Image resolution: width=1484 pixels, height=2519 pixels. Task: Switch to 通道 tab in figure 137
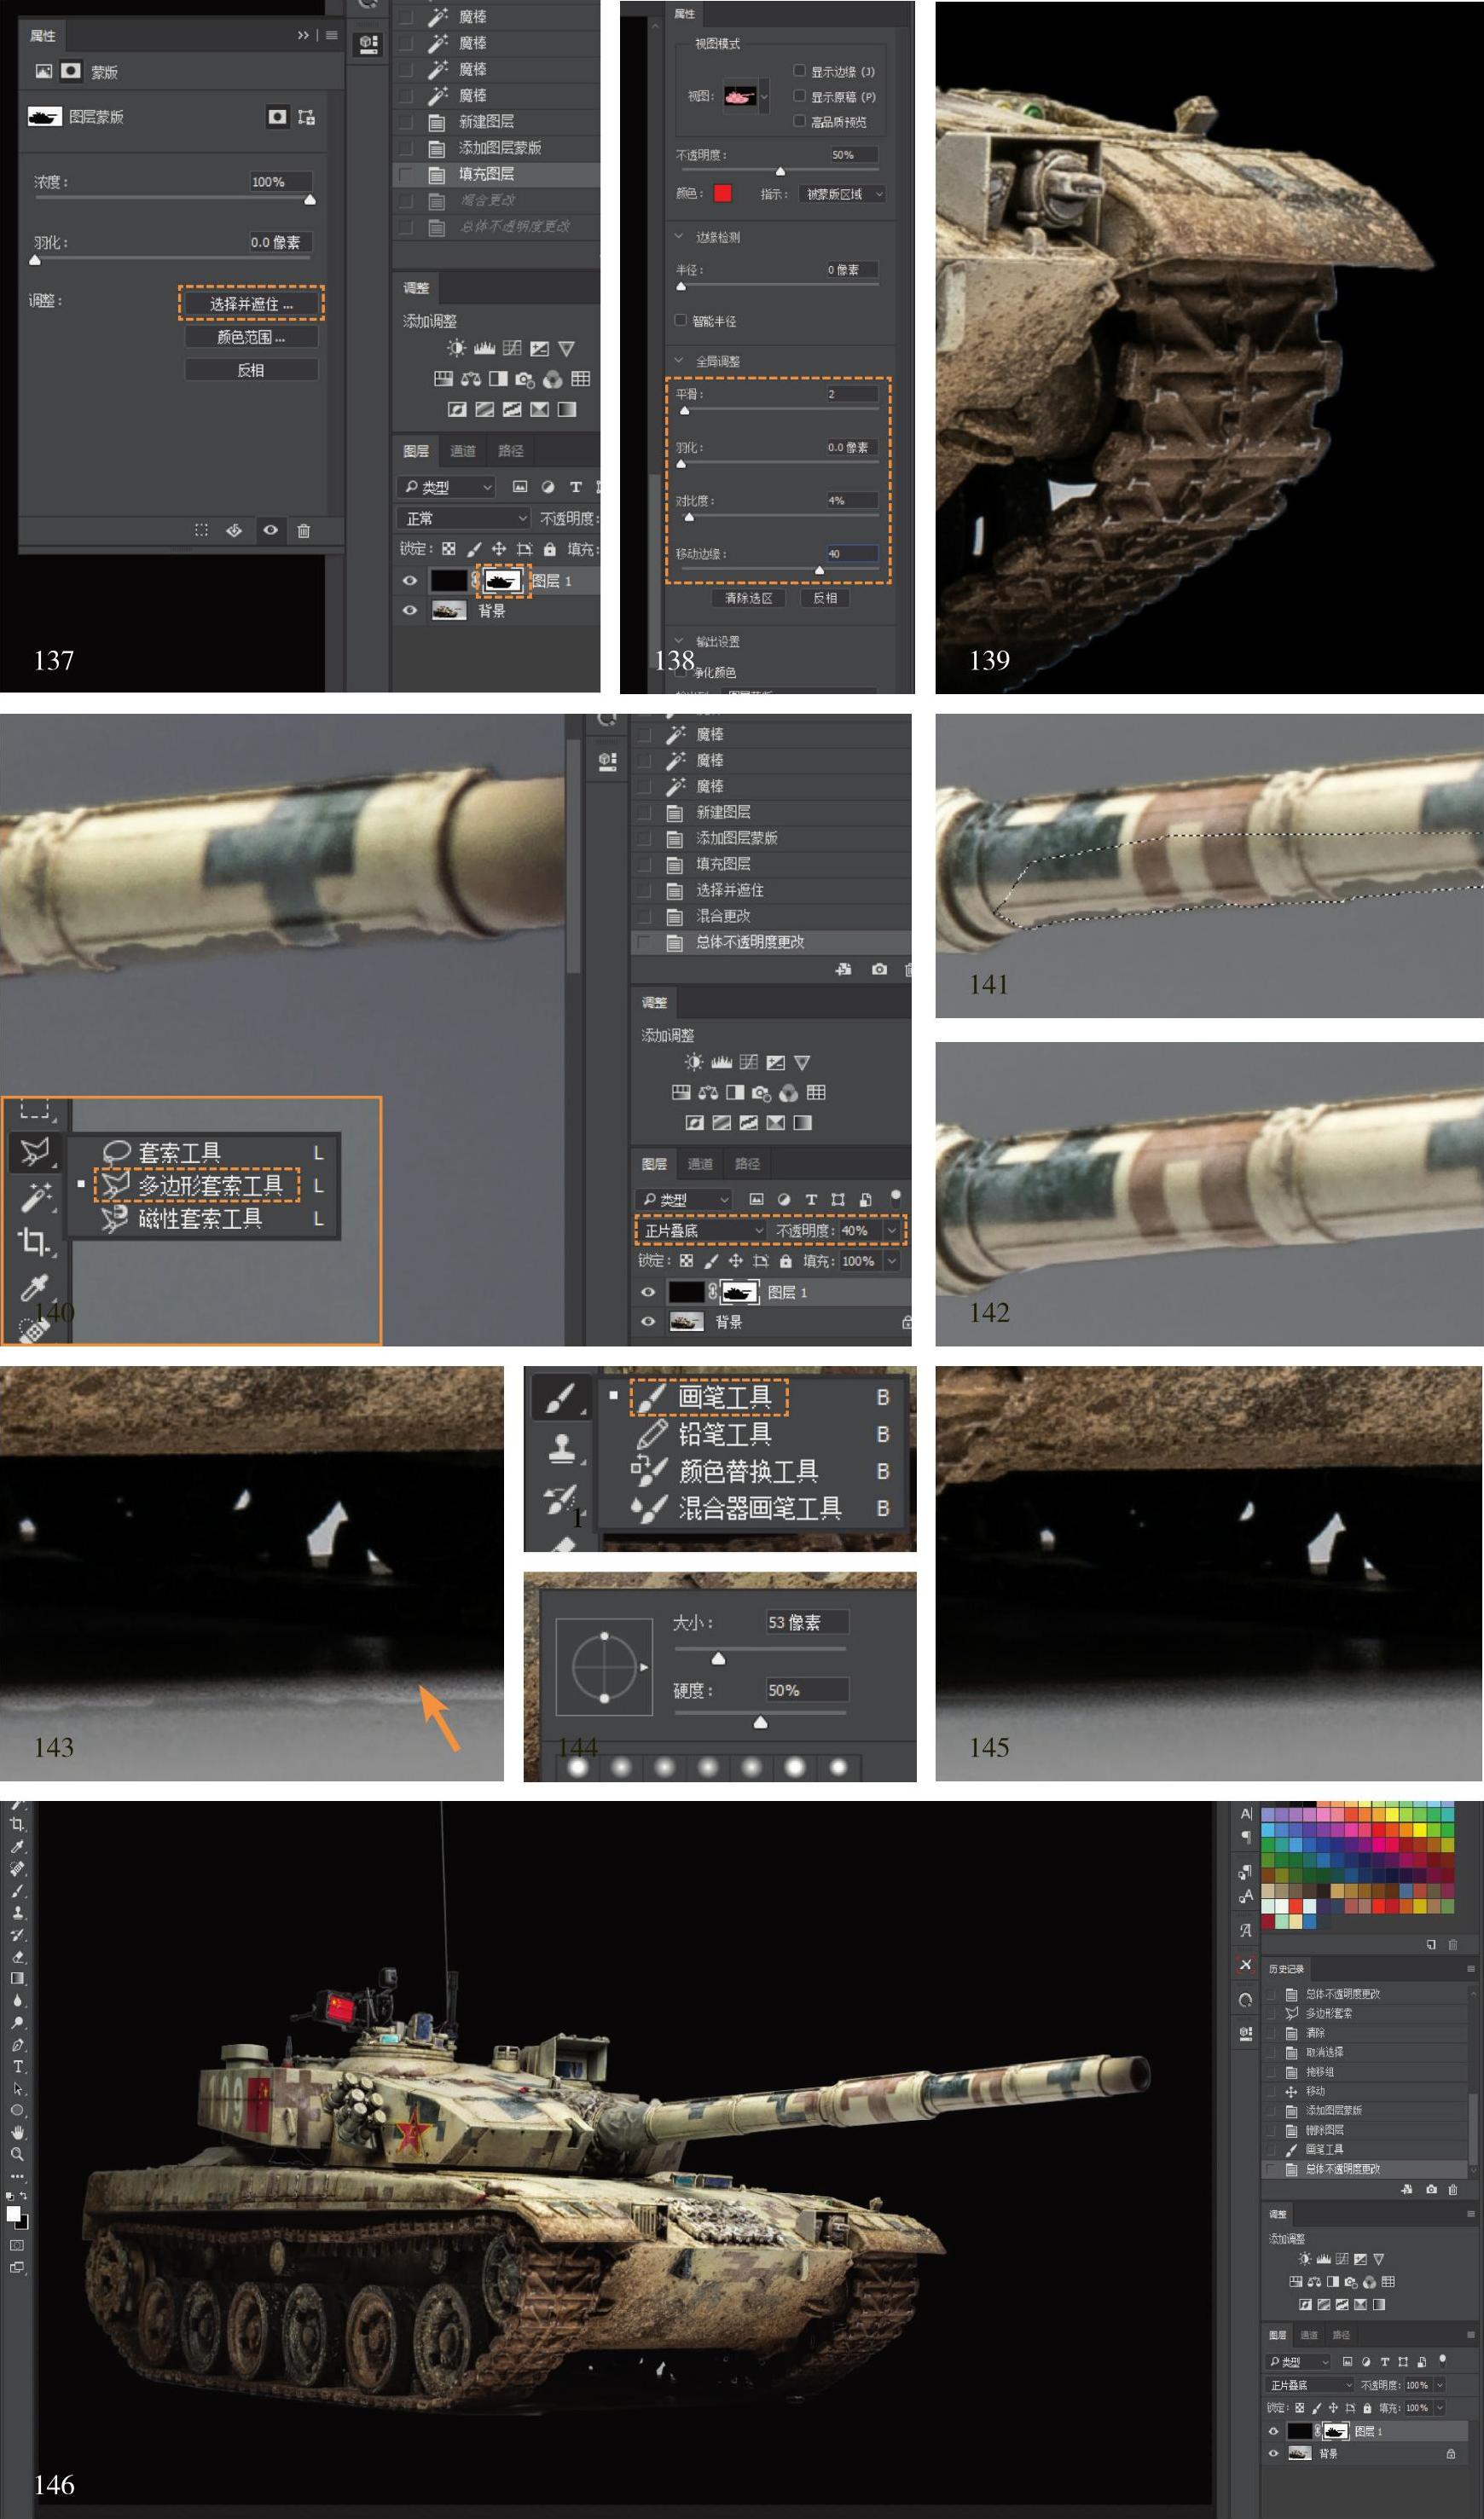coord(463,451)
